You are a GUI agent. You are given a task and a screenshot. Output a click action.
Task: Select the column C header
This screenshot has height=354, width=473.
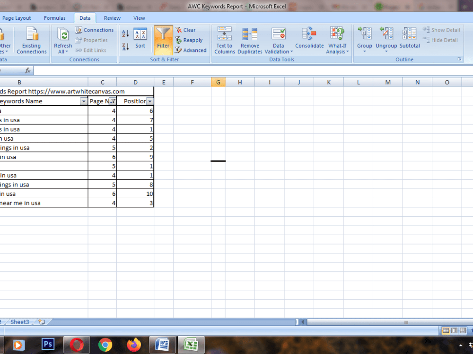[102, 82]
